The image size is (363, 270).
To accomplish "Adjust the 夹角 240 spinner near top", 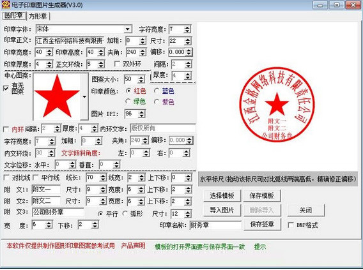I will coord(136,52).
